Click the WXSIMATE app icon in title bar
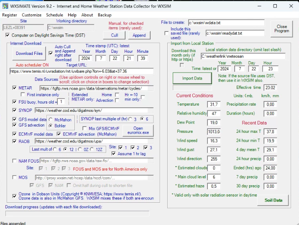 (5, 6)
